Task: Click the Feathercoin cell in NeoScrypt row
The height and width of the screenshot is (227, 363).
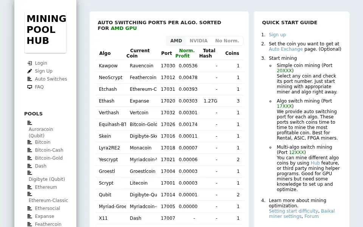Action: pos(143,77)
